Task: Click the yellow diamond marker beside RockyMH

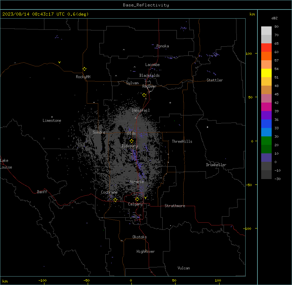Action: tap(84, 69)
